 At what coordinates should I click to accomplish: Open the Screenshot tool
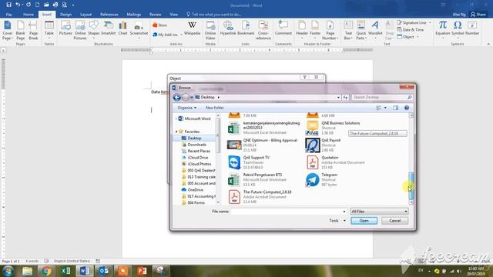[139, 30]
